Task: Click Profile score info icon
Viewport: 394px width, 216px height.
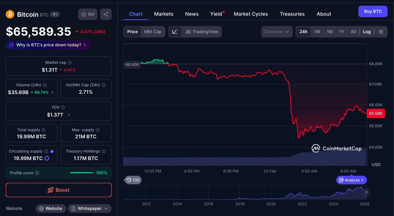Action: coord(37,173)
